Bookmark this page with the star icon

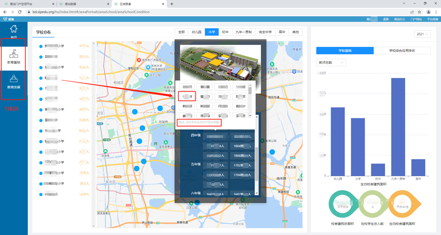coord(419,12)
